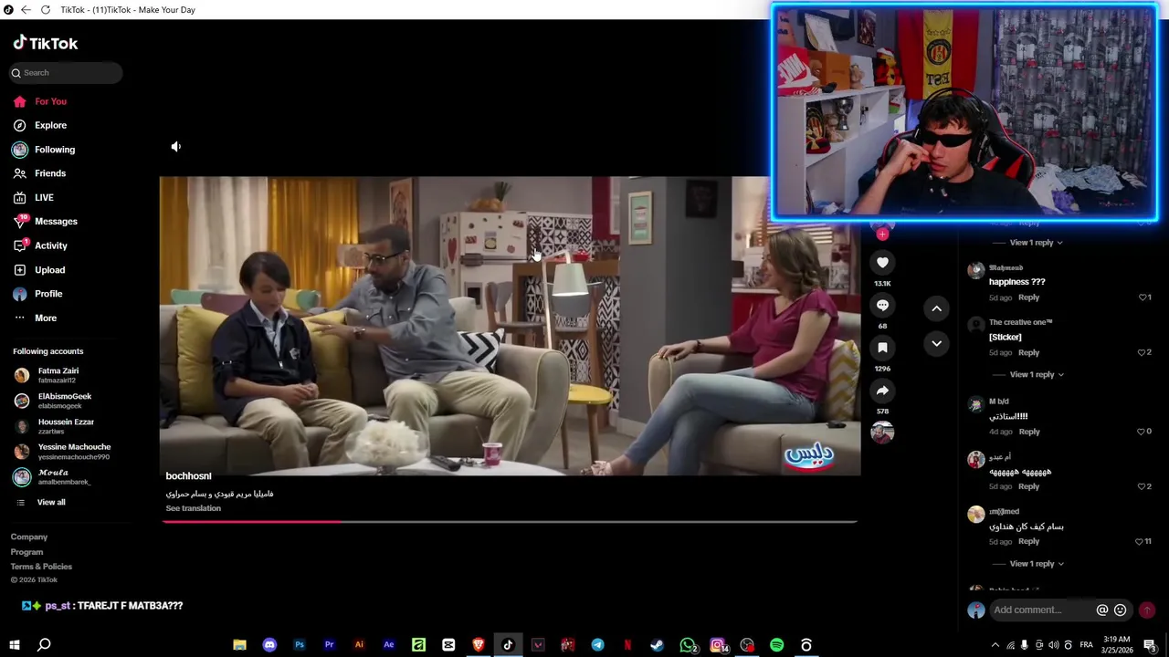Screen dimensions: 1169x657
Task: Expand the Program footer section
Action: 26,552
